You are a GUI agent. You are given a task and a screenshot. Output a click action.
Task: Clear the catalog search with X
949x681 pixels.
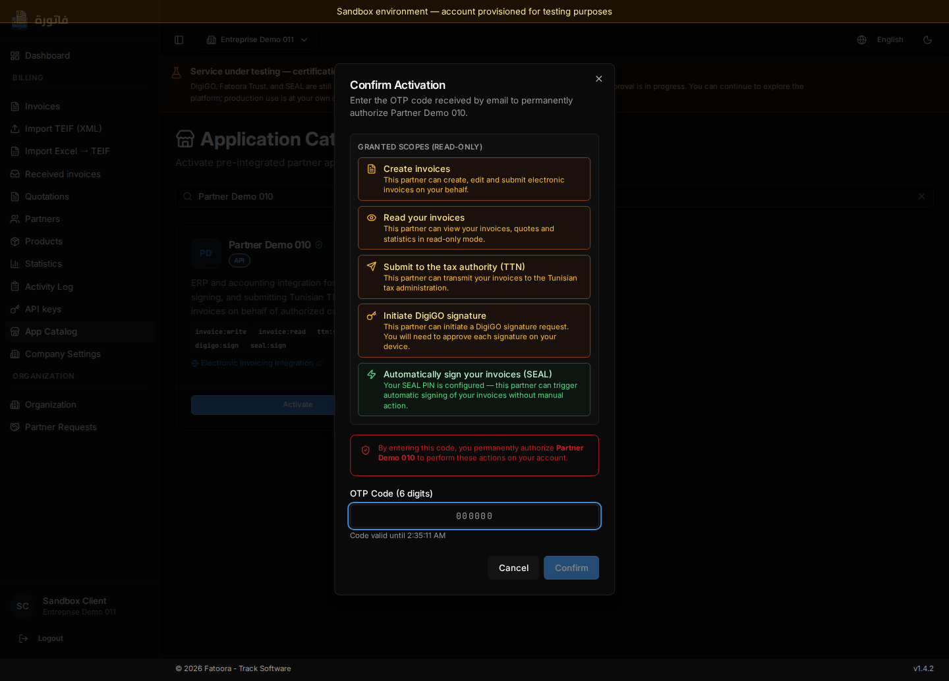(921, 196)
